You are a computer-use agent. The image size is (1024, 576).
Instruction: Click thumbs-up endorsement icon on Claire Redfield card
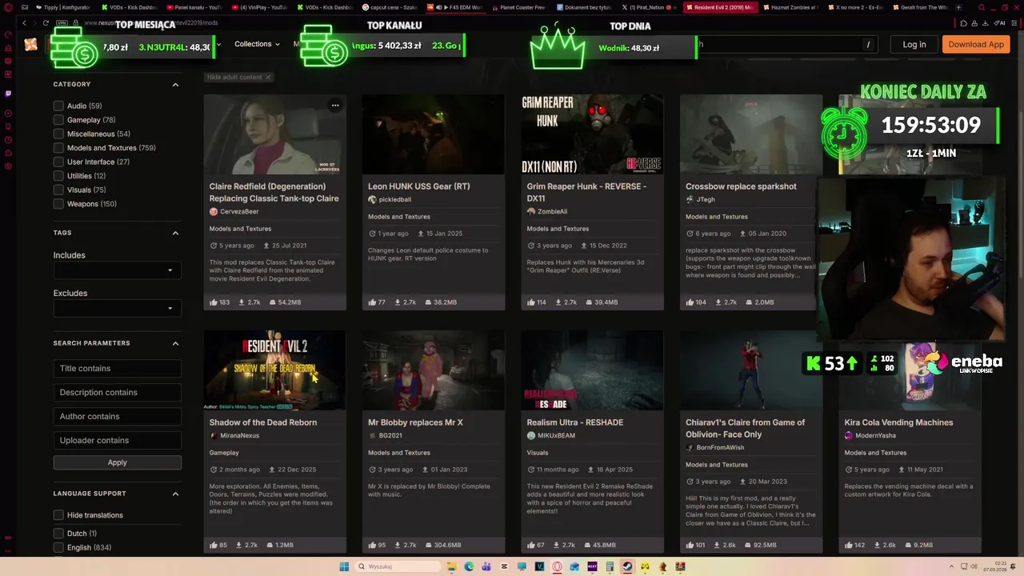tap(214, 302)
